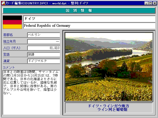Click the German flag image
158x118 pixels.
pyautogui.click(x=12, y=22)
